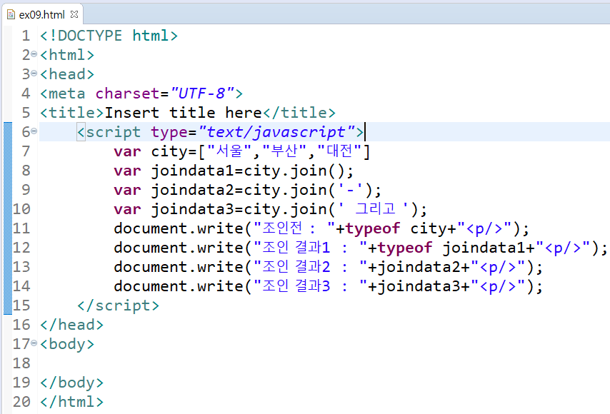
Task: Click the "Insert title here" text
Action: tap(183, 113)
